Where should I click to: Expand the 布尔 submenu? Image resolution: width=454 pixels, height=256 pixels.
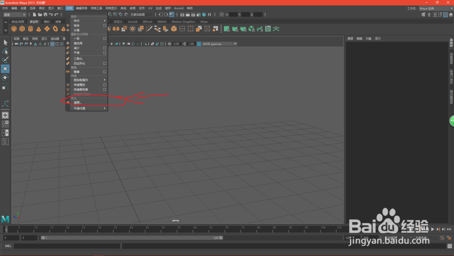point(87,21)
